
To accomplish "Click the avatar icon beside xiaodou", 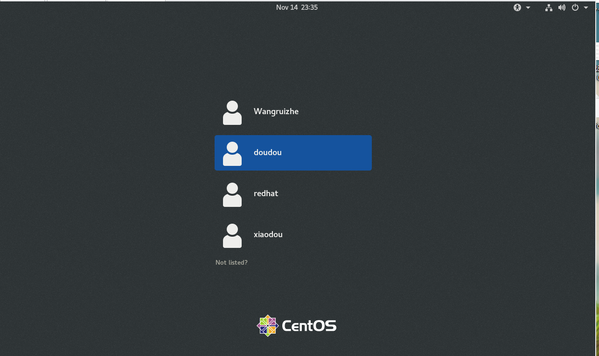I will click(232, 236).
